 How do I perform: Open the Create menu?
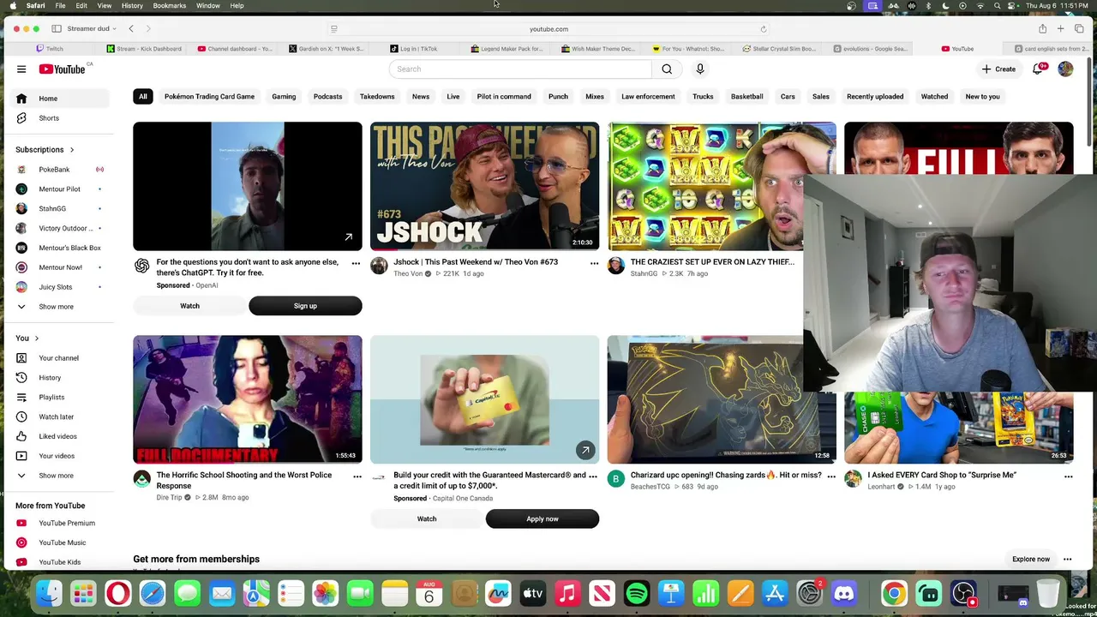[x=998, y=69]
